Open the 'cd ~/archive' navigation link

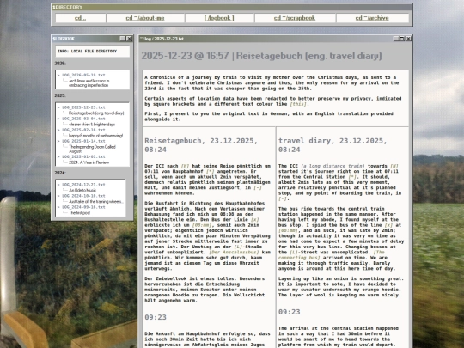[372, 18]
